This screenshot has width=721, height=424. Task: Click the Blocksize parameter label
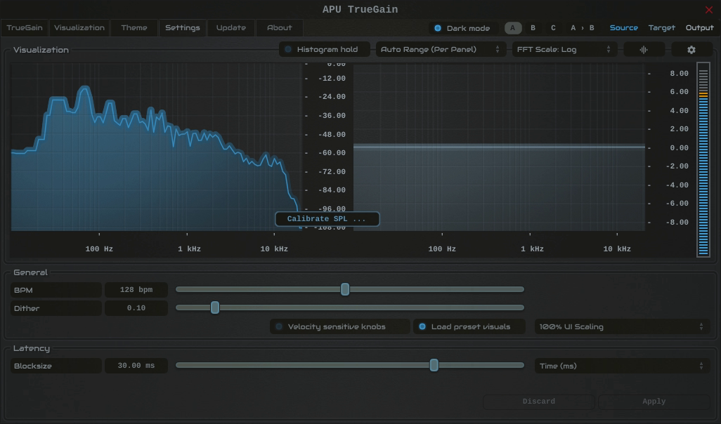(x=56, y=366)
